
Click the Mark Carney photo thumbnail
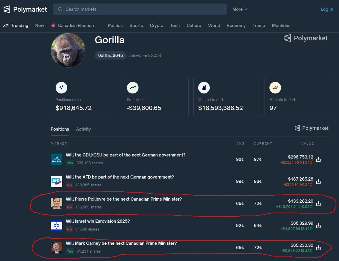pyautogui.click(x=57, y=248)
